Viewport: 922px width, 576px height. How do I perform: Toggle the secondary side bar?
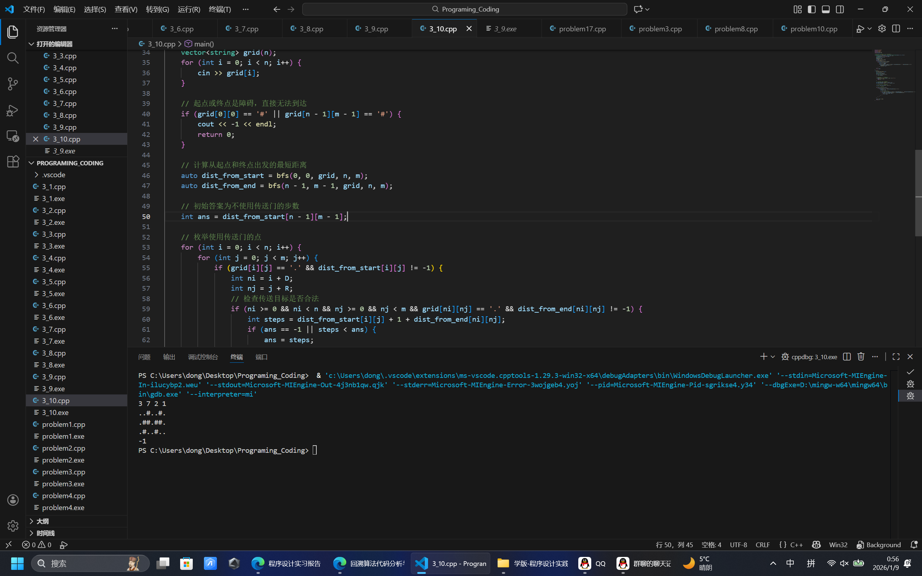840,9
